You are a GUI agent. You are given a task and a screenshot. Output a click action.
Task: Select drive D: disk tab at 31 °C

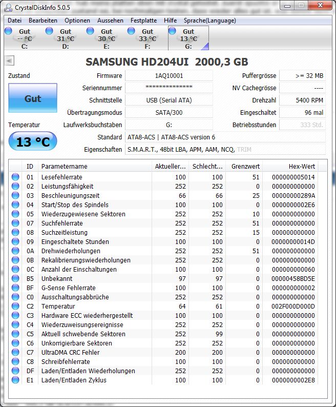click(66, 38)
